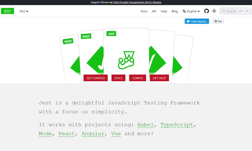Image resolution: width=252 pixels, height=151 pixels.
Task: Click the Ctrl key hint in search
Action: pyautogui.click(x=241, y=11)
